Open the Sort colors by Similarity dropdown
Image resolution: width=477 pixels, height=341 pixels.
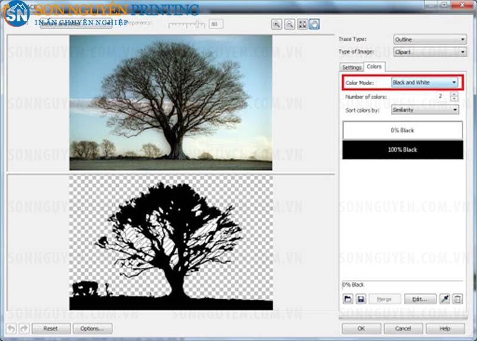pos(425,110)
